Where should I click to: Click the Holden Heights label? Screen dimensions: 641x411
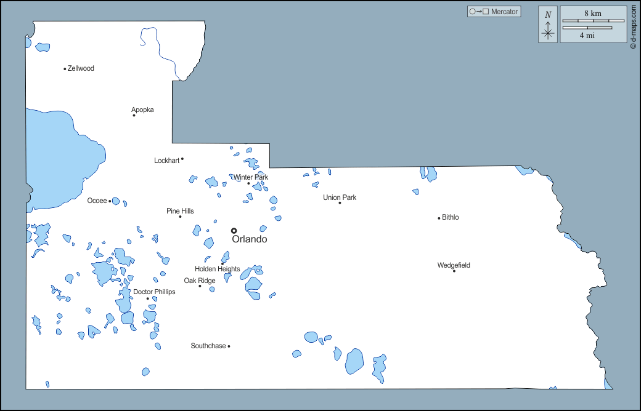tap(217, 269)
